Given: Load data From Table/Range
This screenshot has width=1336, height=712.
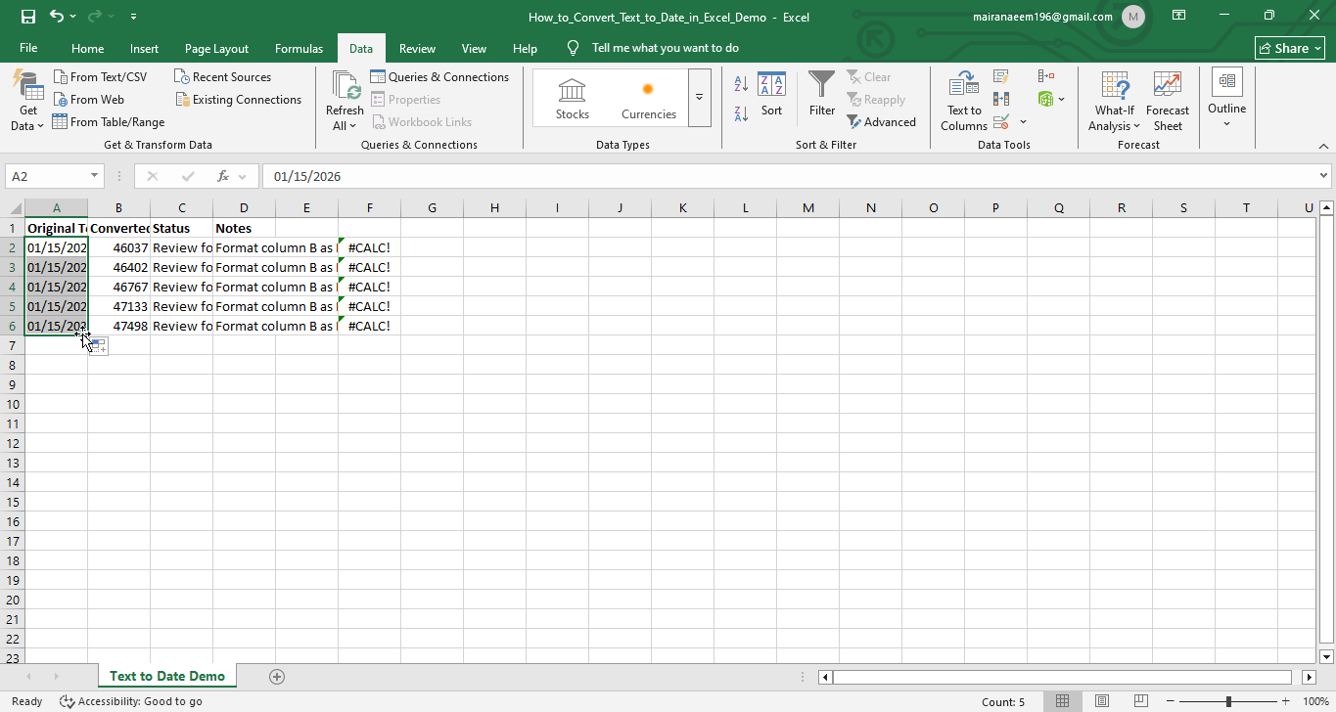Looking at the screenshot, I should tap(108, 122).
